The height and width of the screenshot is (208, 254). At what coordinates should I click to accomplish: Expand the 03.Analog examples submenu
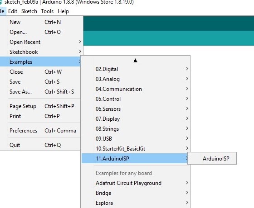click(x=136, y=79)
